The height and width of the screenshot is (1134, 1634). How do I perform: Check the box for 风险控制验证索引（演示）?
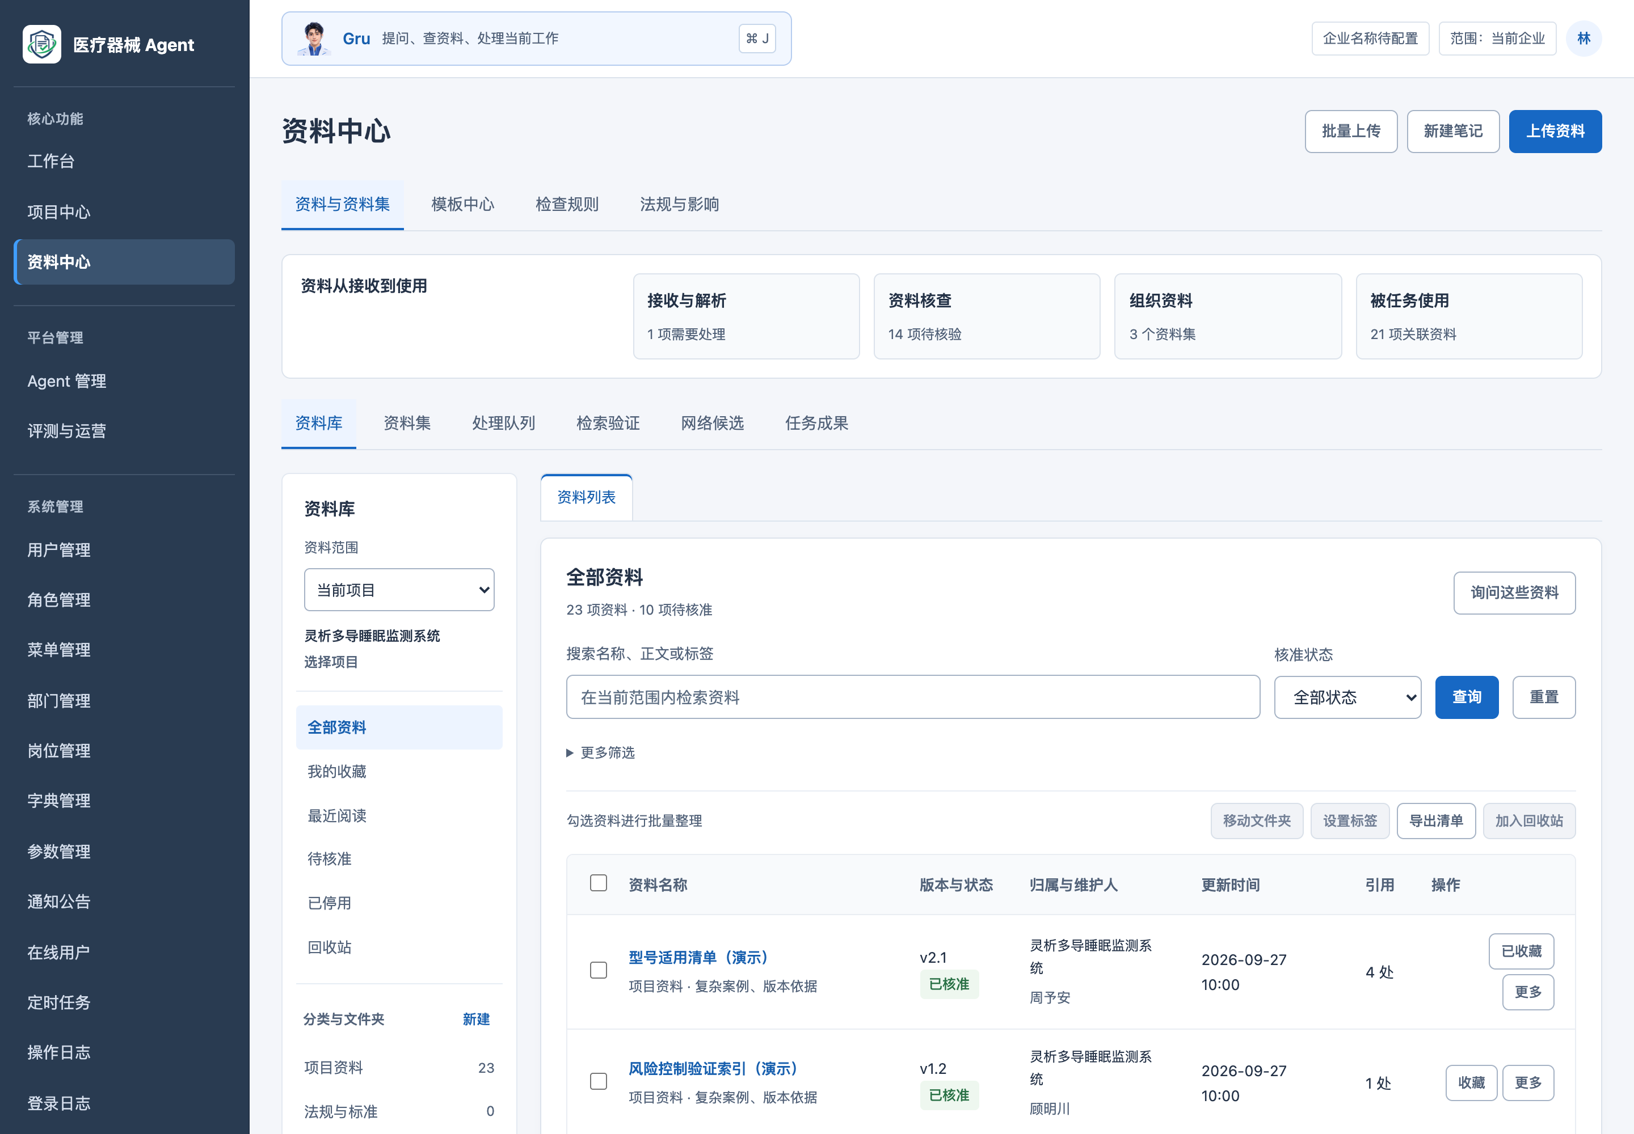click(598, 1081)
